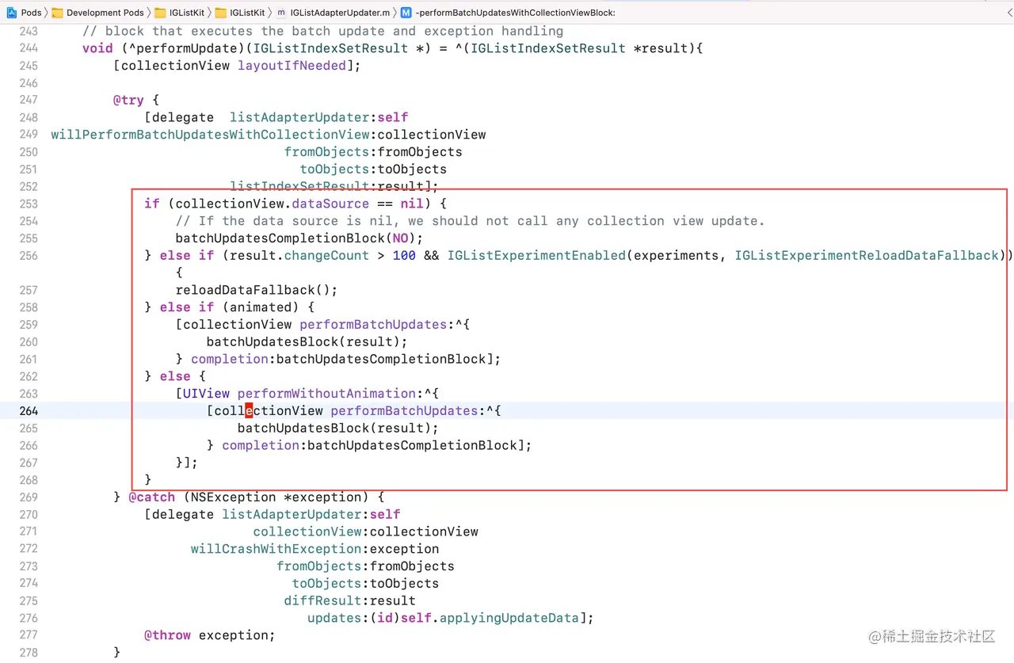
Task: Click the "@catch" keyword
Action: pyautogui.click(x=152, y=497)
